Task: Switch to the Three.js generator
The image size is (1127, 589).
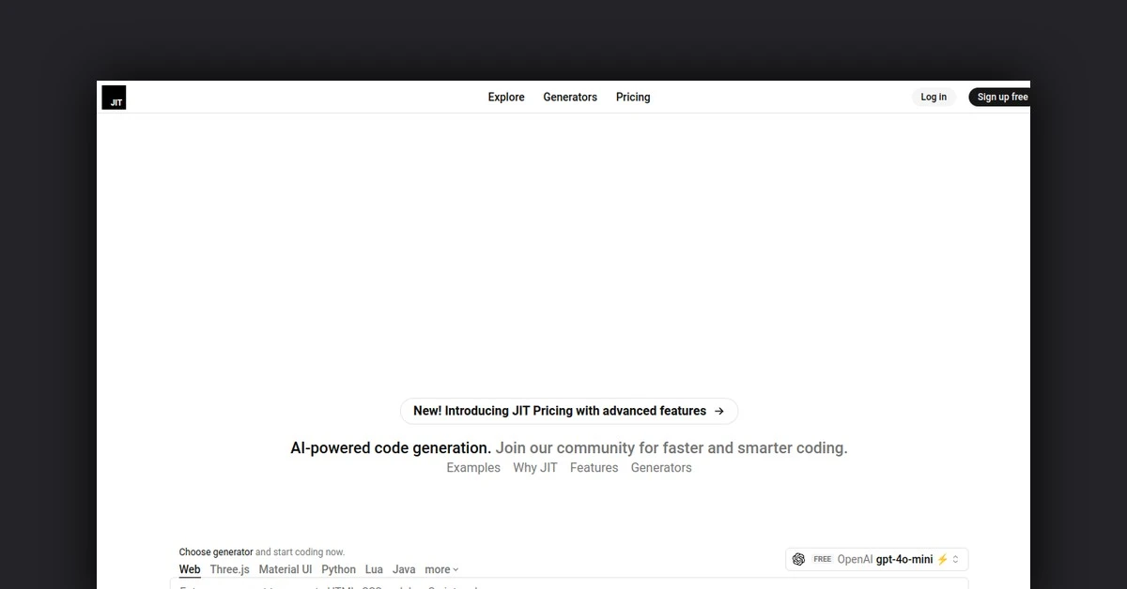Action: tap(229, 568)
